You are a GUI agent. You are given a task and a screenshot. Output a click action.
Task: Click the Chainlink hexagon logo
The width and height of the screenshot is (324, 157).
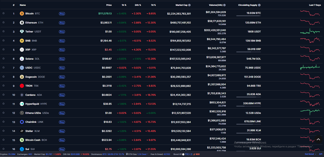(x=22, y=122)
